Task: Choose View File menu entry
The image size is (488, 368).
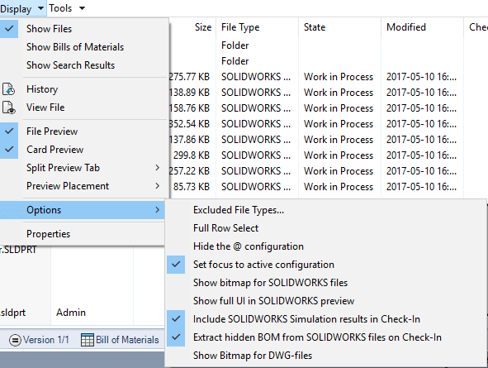Action: click(45, 108)
